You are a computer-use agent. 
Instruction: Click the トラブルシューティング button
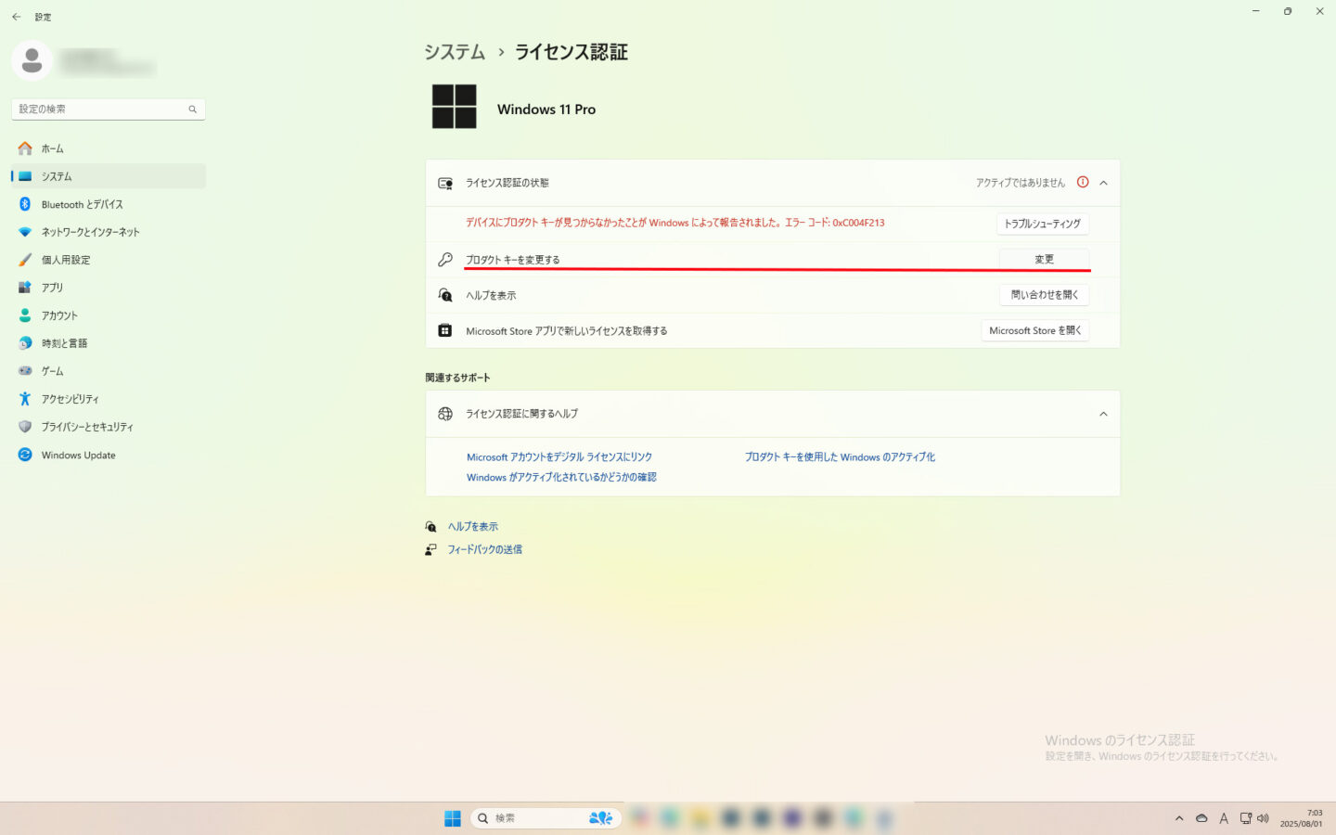[x=1042, y=224]
